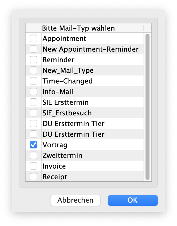Tick the second DU Ersttermin Tier checkbox

click(33, 134)
